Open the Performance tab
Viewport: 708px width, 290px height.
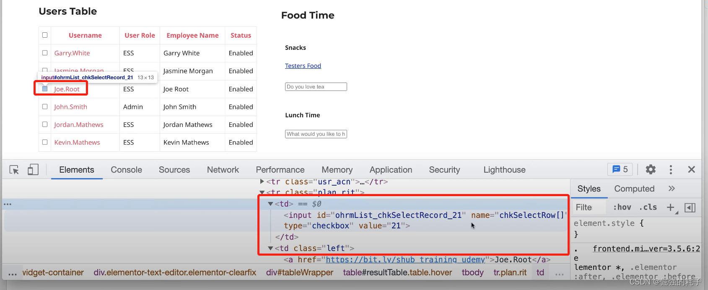(280, 170)
